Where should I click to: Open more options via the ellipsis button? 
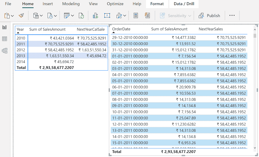pyautogui.click(x=232, y=15)
